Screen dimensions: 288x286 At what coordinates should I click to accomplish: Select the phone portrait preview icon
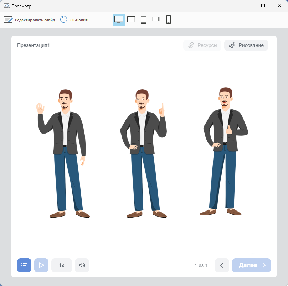168,19
